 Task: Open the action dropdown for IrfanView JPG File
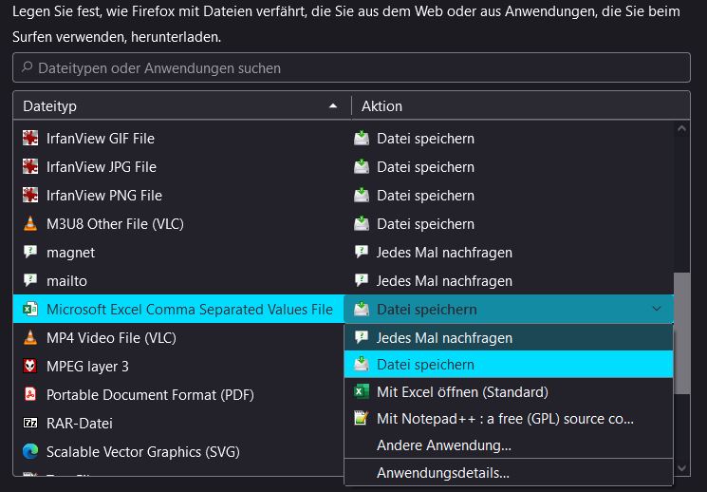click(x=509, y=166)
